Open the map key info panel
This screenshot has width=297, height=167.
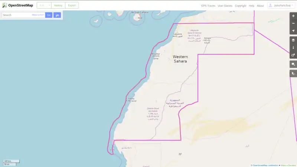pyautogui.click(x=293, y=48)
